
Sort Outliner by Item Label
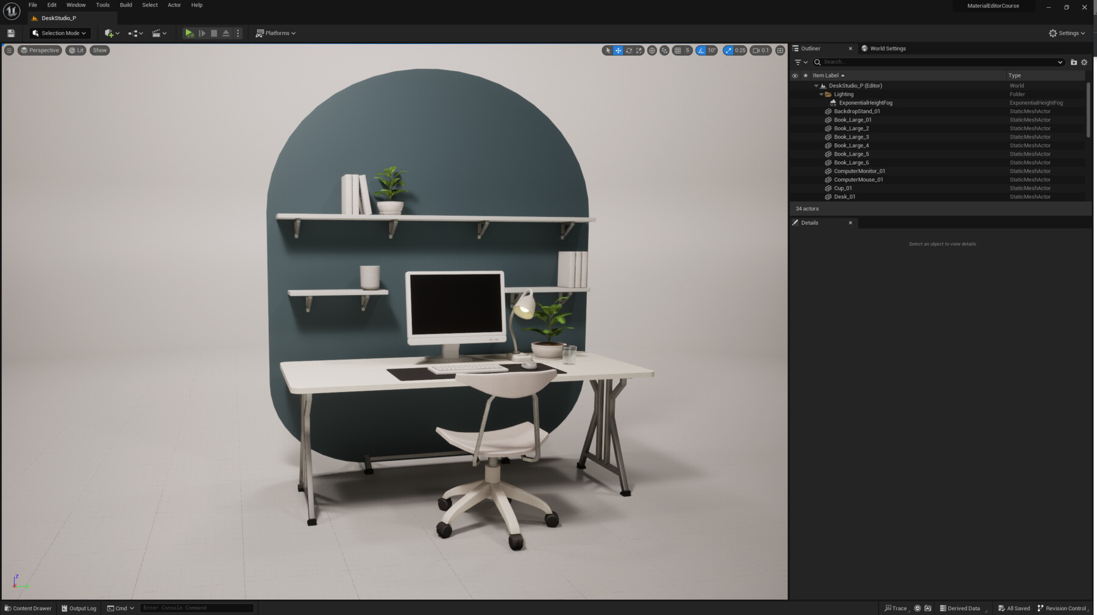point(907,76)
